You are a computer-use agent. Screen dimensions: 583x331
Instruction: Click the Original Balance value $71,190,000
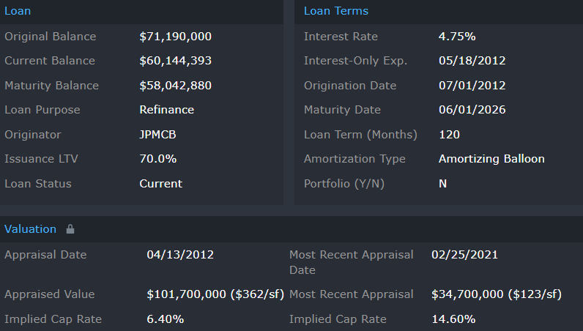point(175,37)
